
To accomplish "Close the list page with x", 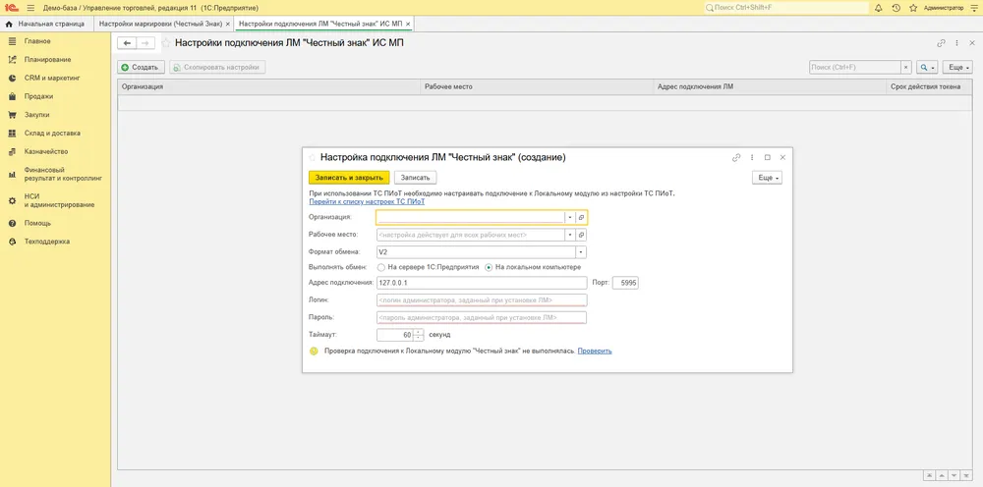I will (x=972, y=43).
